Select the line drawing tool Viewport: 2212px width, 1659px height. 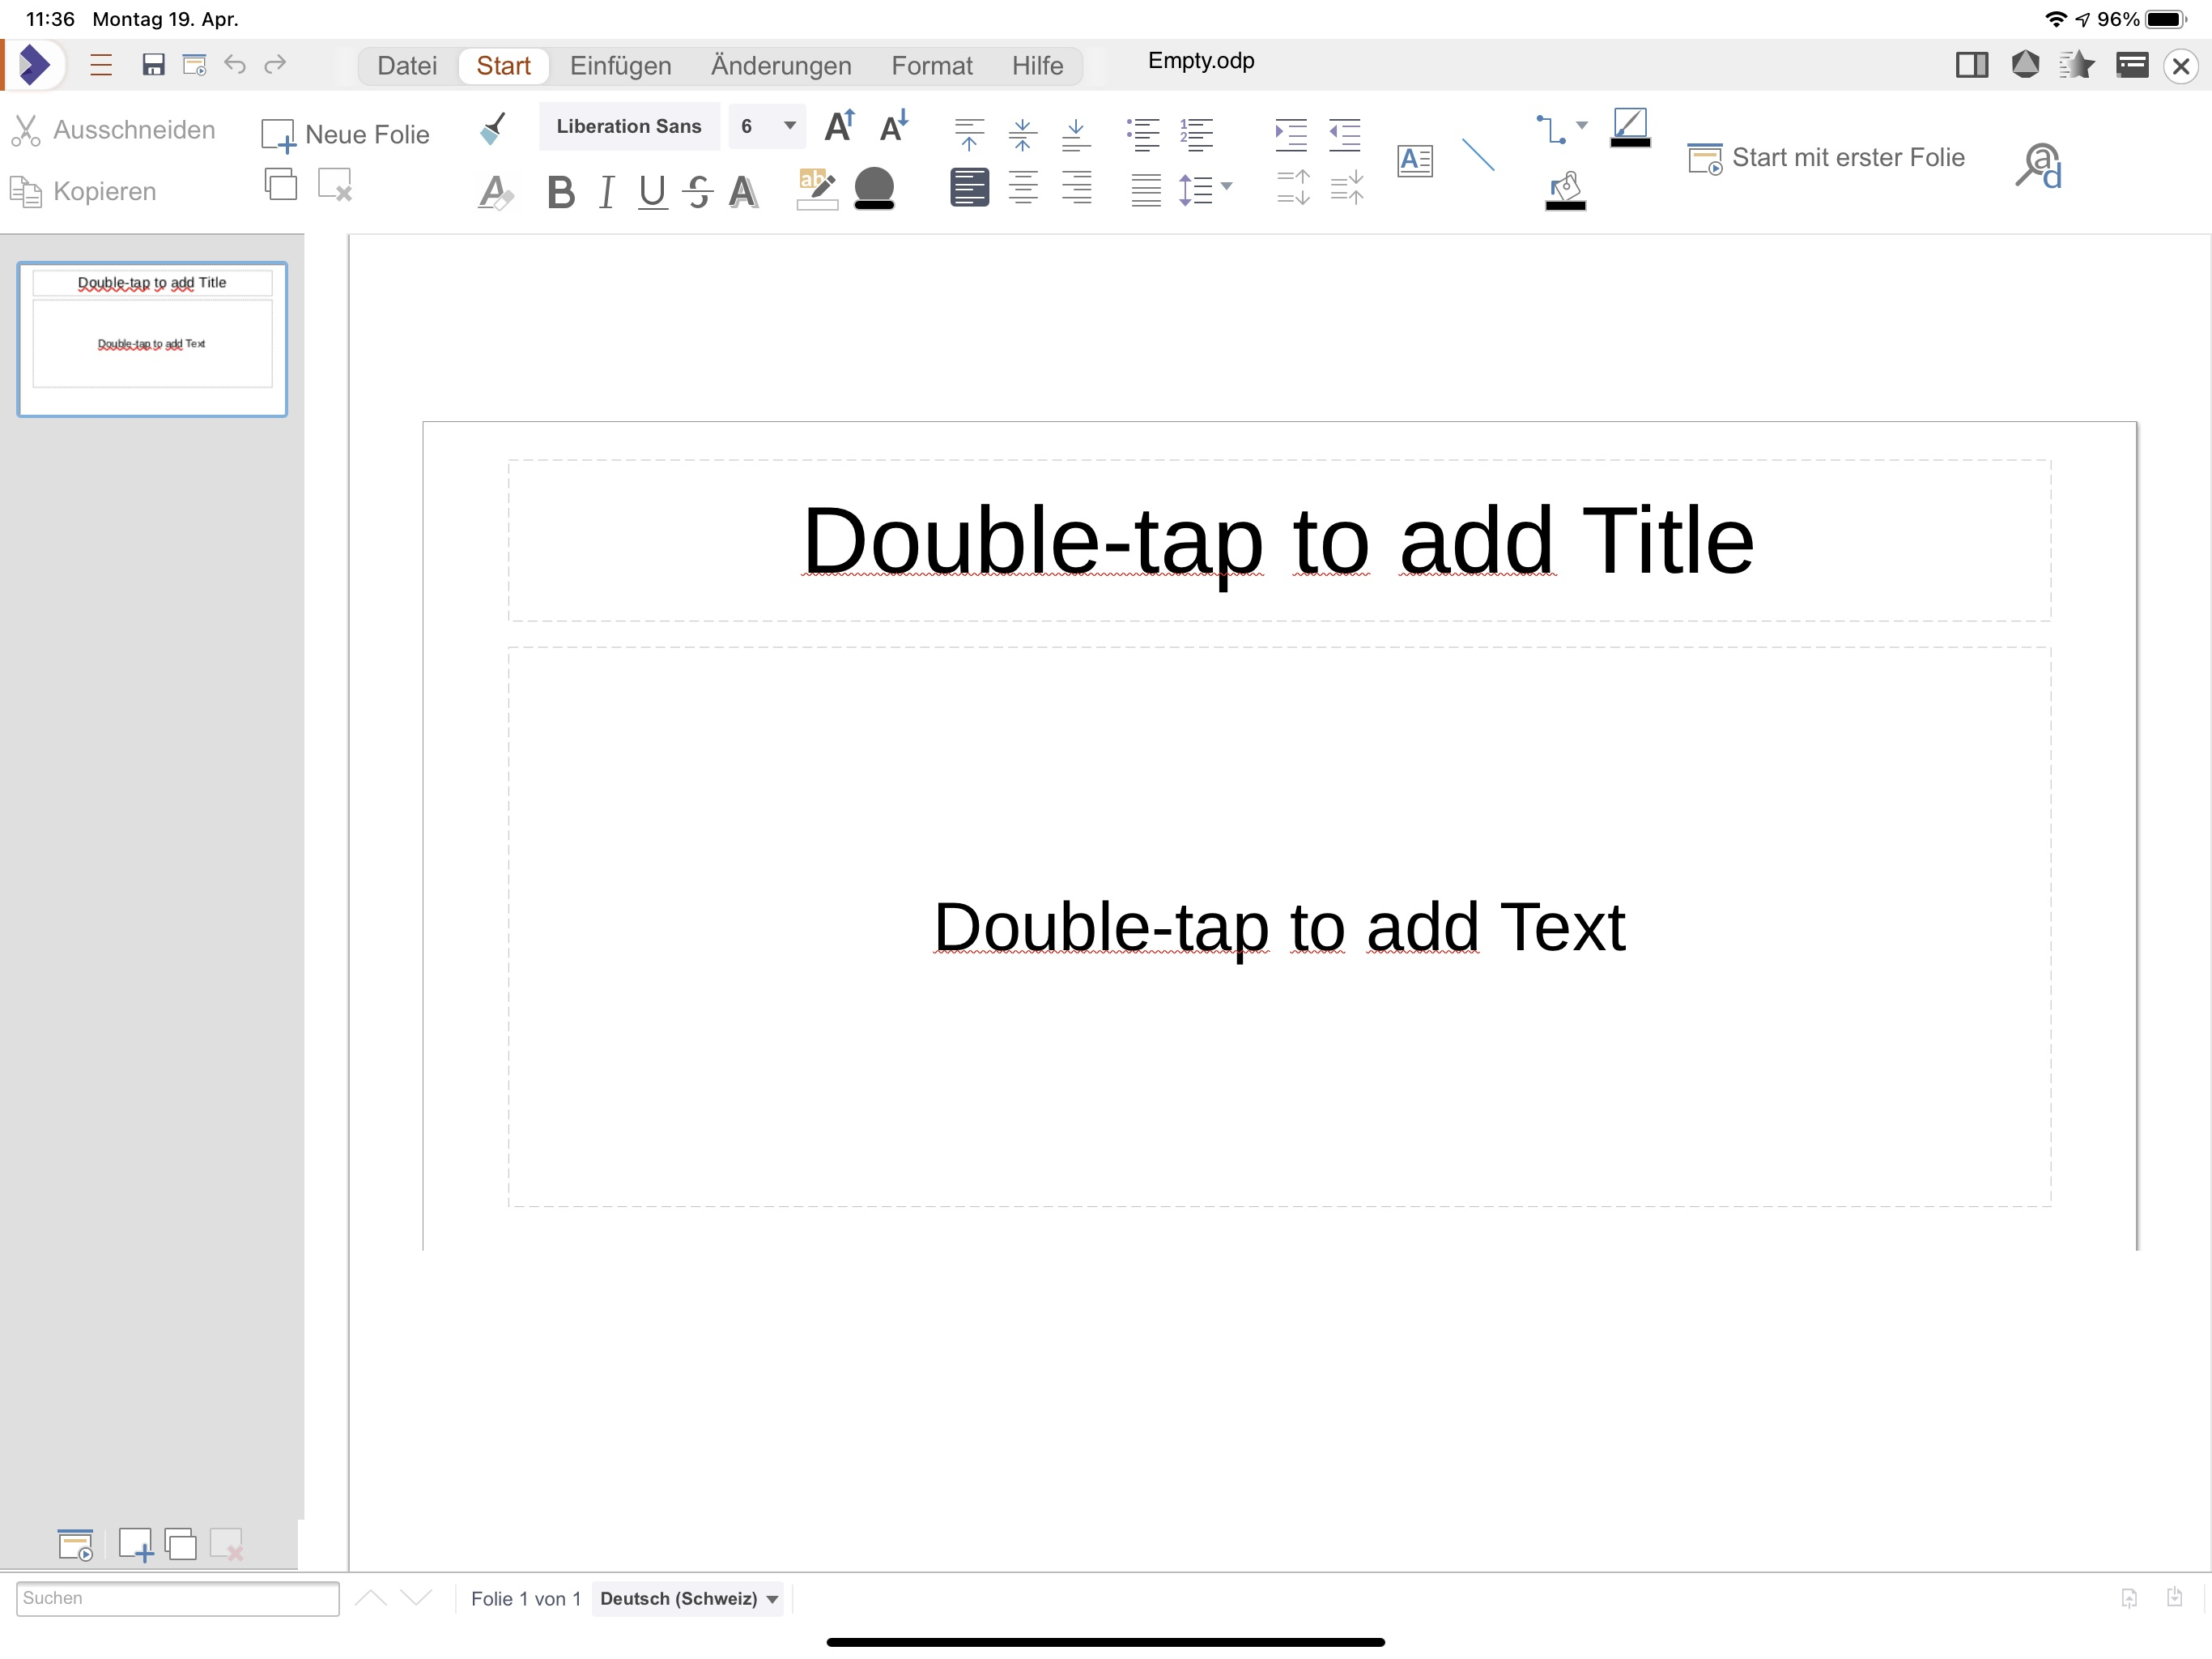pyautogui.click(x=1478, y=155)
